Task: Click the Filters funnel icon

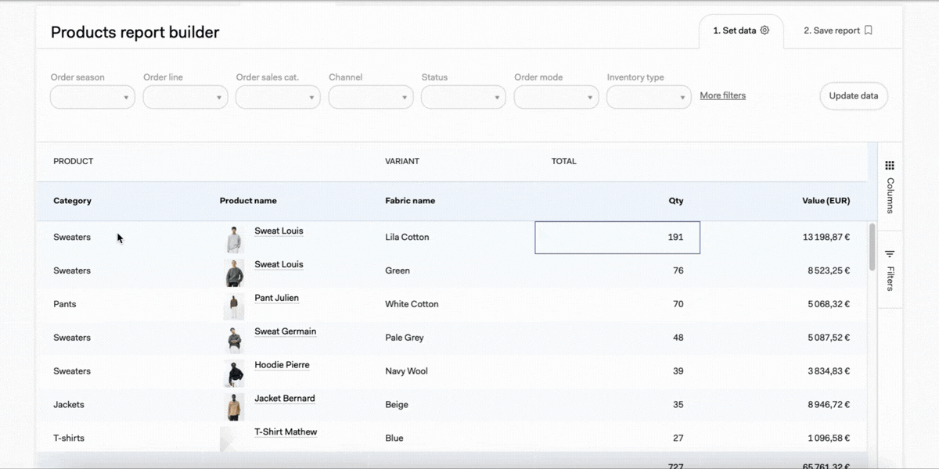Action: (890, 254)
